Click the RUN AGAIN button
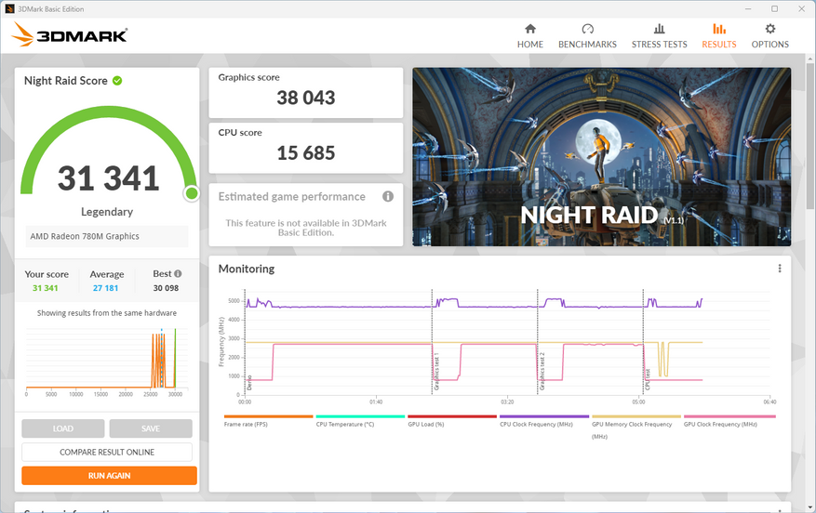Viewport: 816px width, 513px height. [109, 476]
